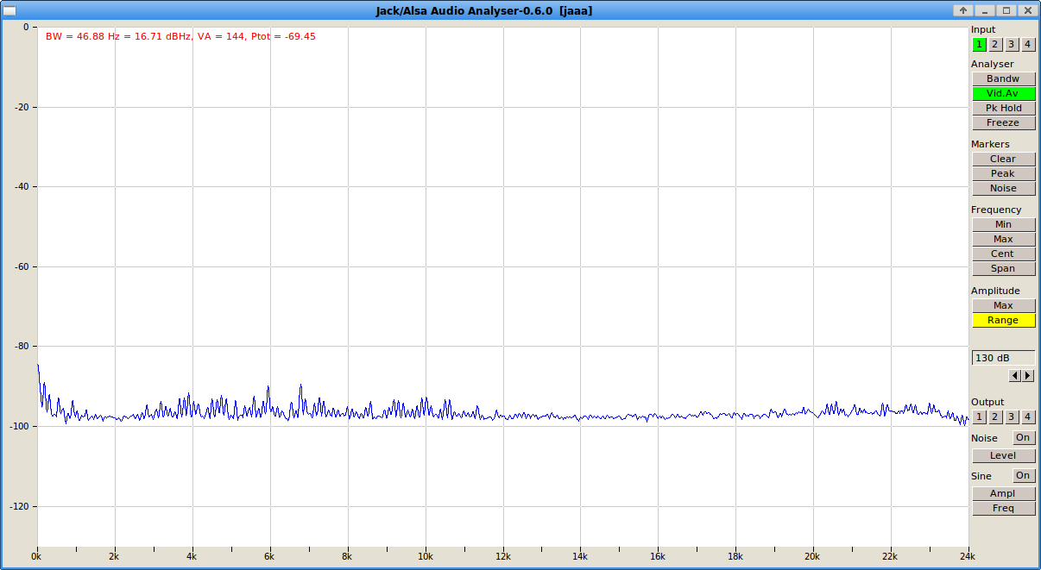This screenshot has height=570, width=1041.
Task: Clear the markers
Action: 1003,159
